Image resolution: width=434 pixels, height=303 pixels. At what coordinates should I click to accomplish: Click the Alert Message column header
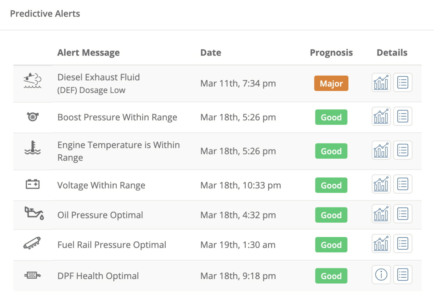tap(89, 53)
